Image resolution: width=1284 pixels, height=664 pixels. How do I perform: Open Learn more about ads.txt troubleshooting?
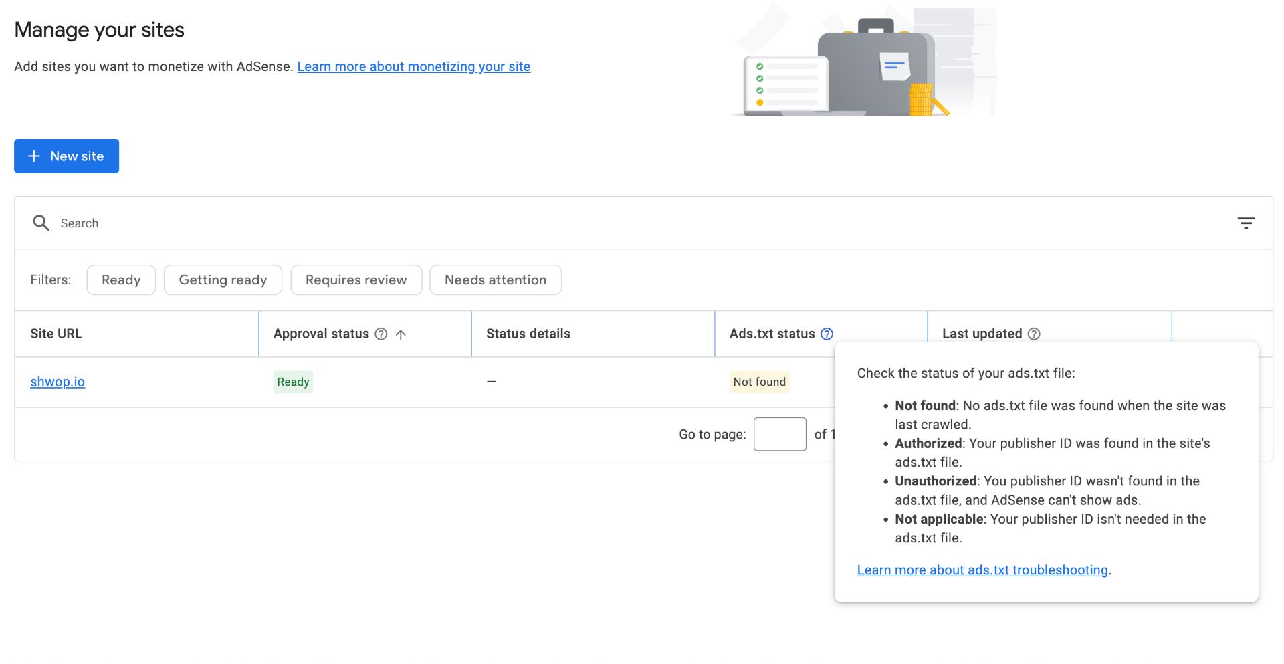pos(982,570)
